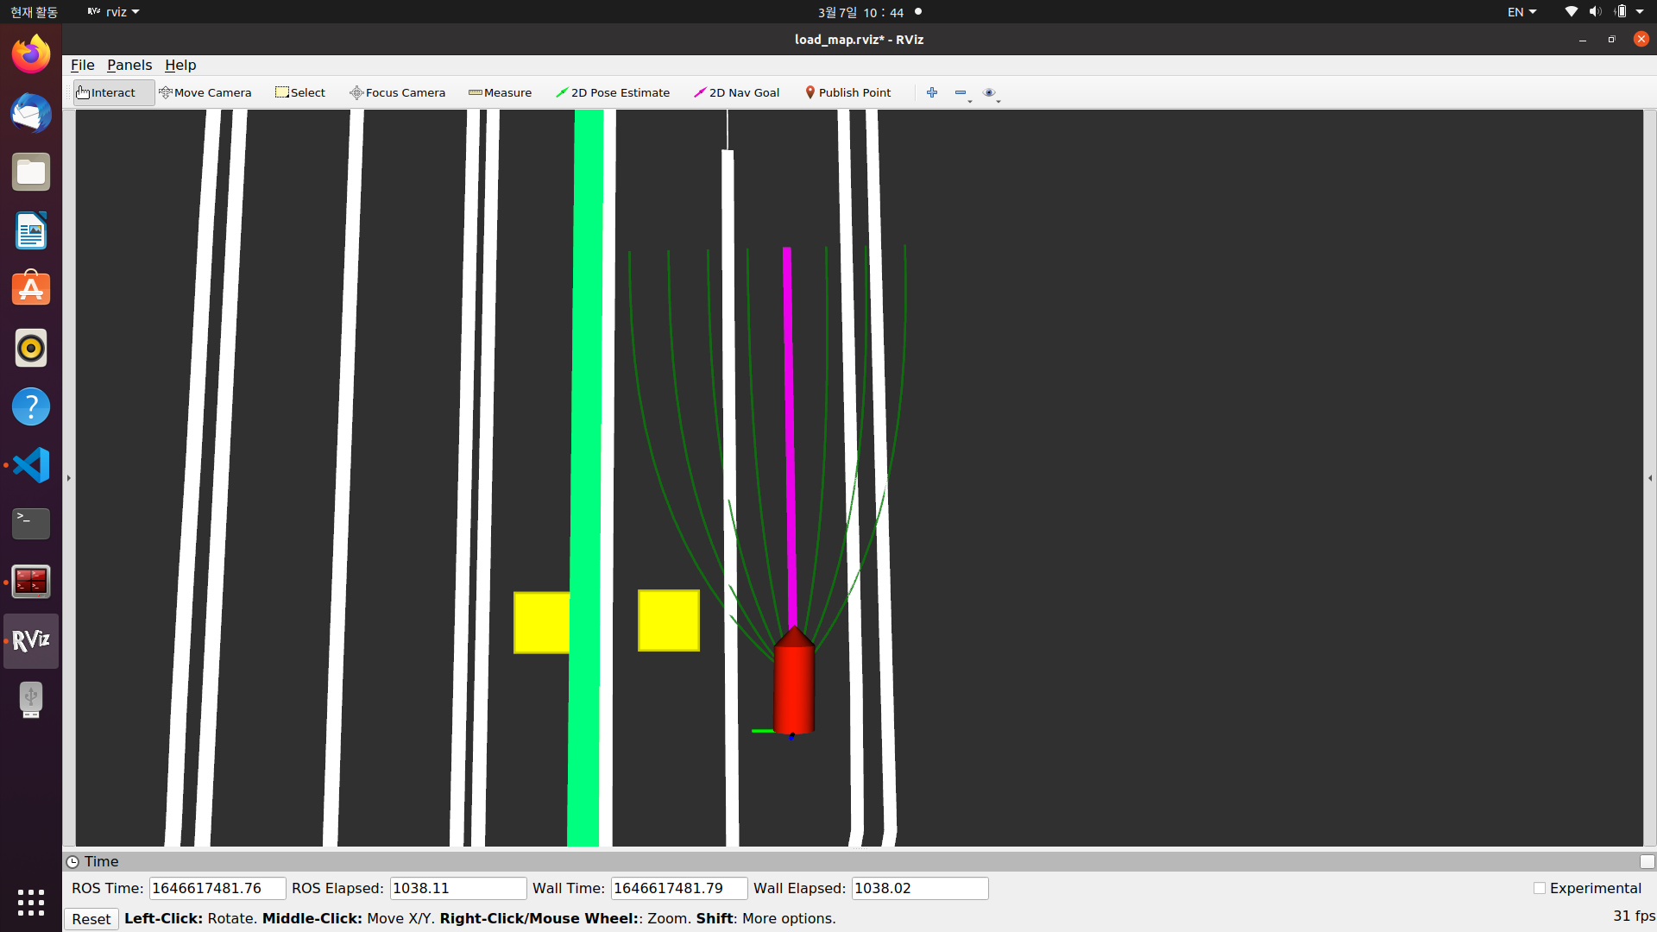This screenshot has height=932, width=1657.
Task: Open the Help menu
Action: point(180,65)
